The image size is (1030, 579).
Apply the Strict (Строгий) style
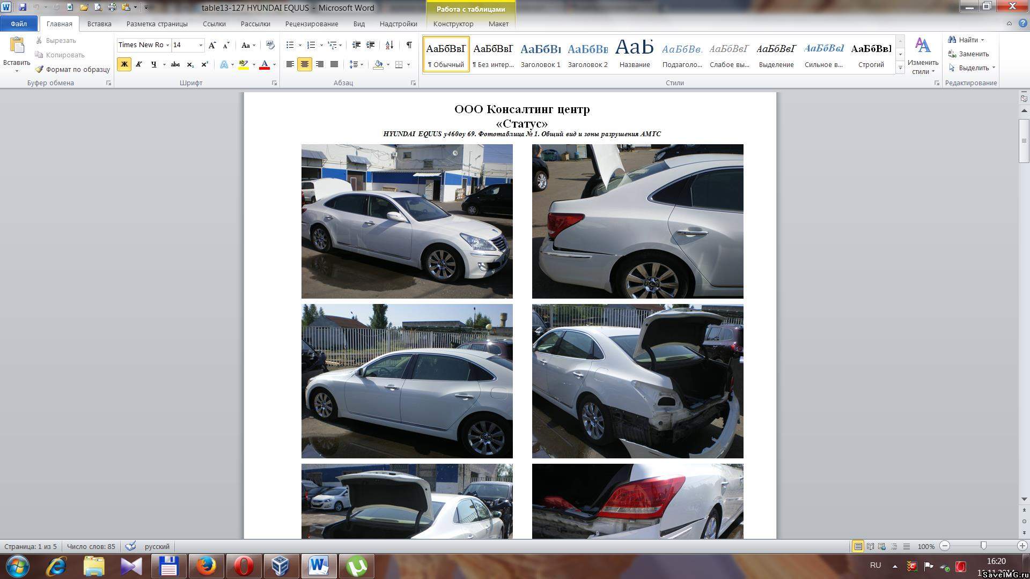click(871, 54)
